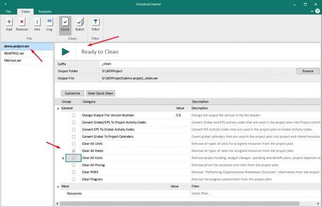The width and height of the screenshot is (322, 207).
Task: Open the help question mark icon
Action: pos(317,11)
